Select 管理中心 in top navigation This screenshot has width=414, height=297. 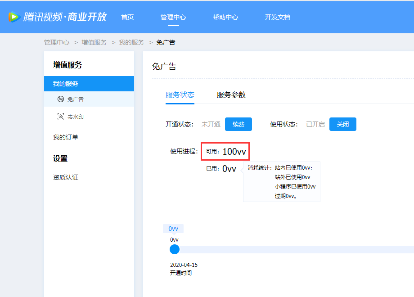click(x=173, y=17)
